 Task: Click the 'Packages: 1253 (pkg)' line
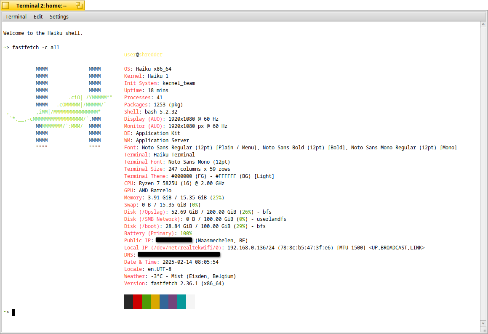pos(154,104)
